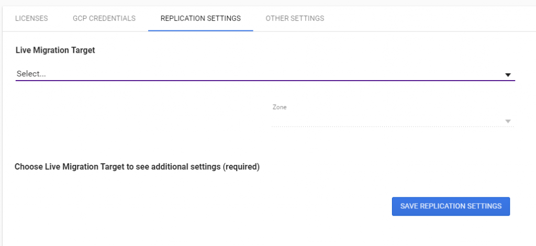536x246 pixels.
Task: Click the "Choose Live Migration Target" message
Action: coord(137,167)
